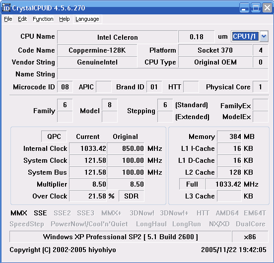The width and height of the screenshot is (274, 263).
Task: Click the greyed NX/XD feature label
Action: coord(219,224)
